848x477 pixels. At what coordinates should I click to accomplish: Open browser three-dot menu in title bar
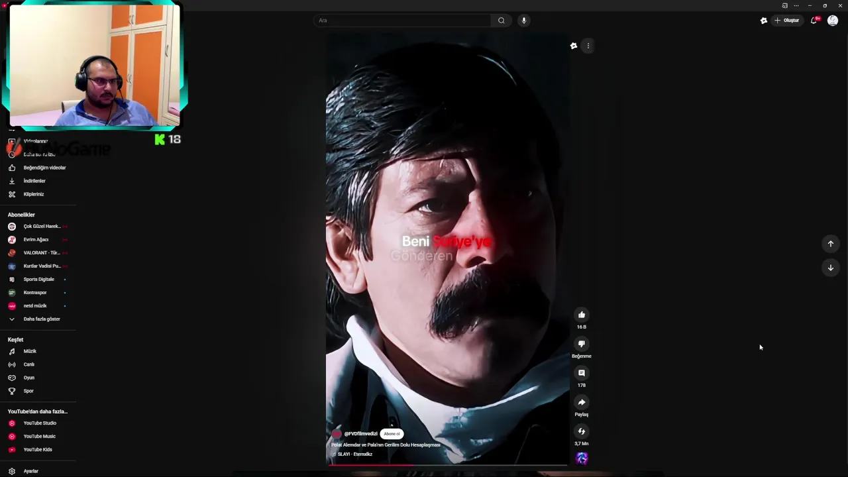coord(796,5)
